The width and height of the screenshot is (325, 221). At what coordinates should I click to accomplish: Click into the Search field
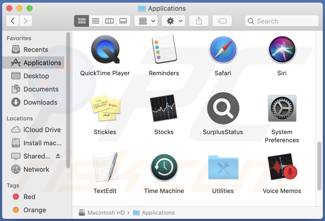point(282,21)
